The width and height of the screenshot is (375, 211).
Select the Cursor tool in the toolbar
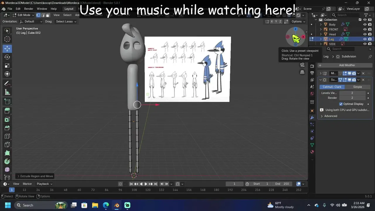[7, 39]
